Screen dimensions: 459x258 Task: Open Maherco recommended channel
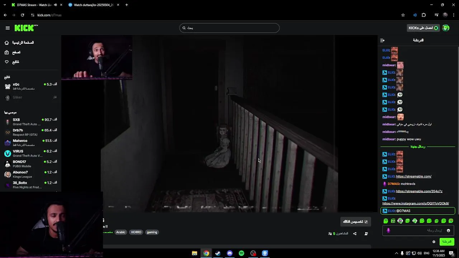(30, 143)
